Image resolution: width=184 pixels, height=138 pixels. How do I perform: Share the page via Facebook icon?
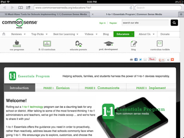pos(136,60)
